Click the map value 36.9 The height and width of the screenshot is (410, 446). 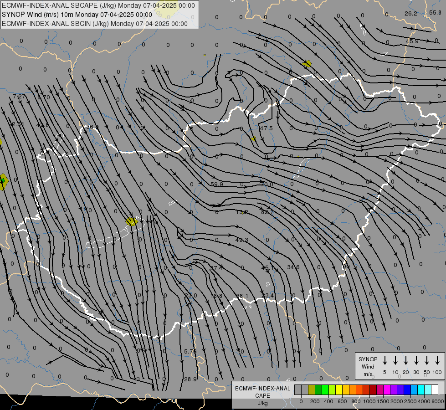[x=92, y=127]
